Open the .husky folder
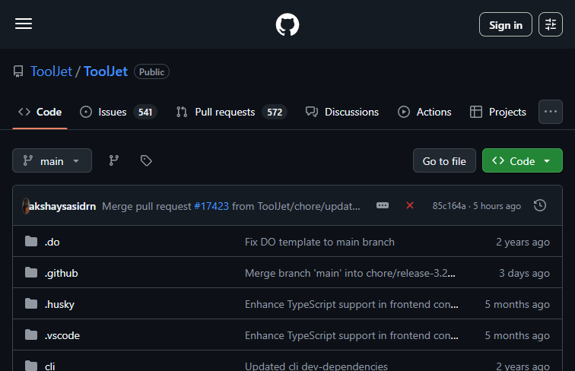The width and height of the screenshot is (575, 371). (x=59, y=304)
